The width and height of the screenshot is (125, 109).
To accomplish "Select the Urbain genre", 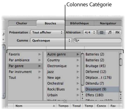I will point(63,95).
